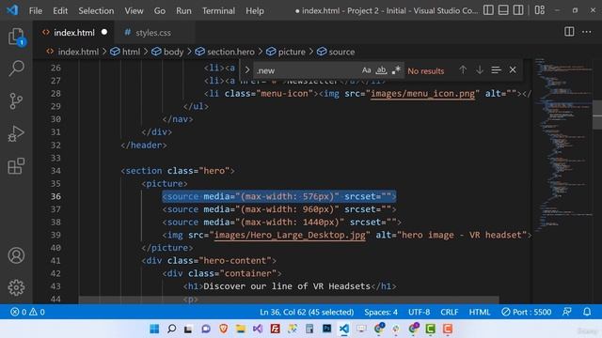Open the Go menu
This screenshot has width=602, height=338.
159,10
